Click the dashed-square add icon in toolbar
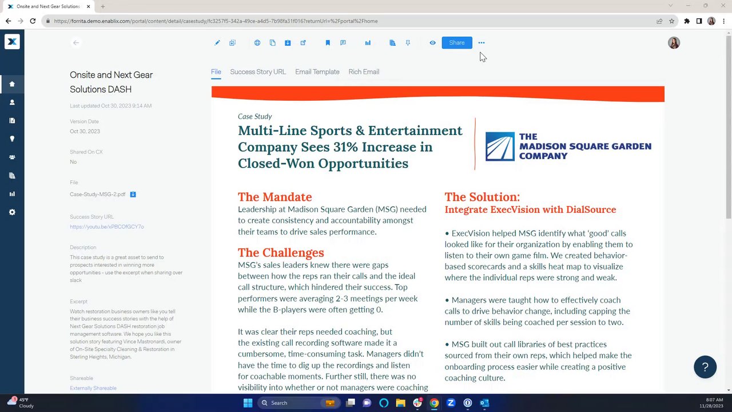 click(x=233, y=43)
